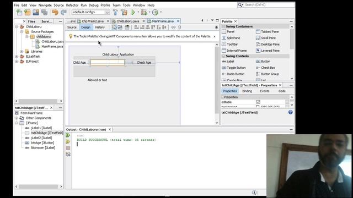
Task: Toggle the Change Vertical Resizability icon
Action: tap(179, 27)
